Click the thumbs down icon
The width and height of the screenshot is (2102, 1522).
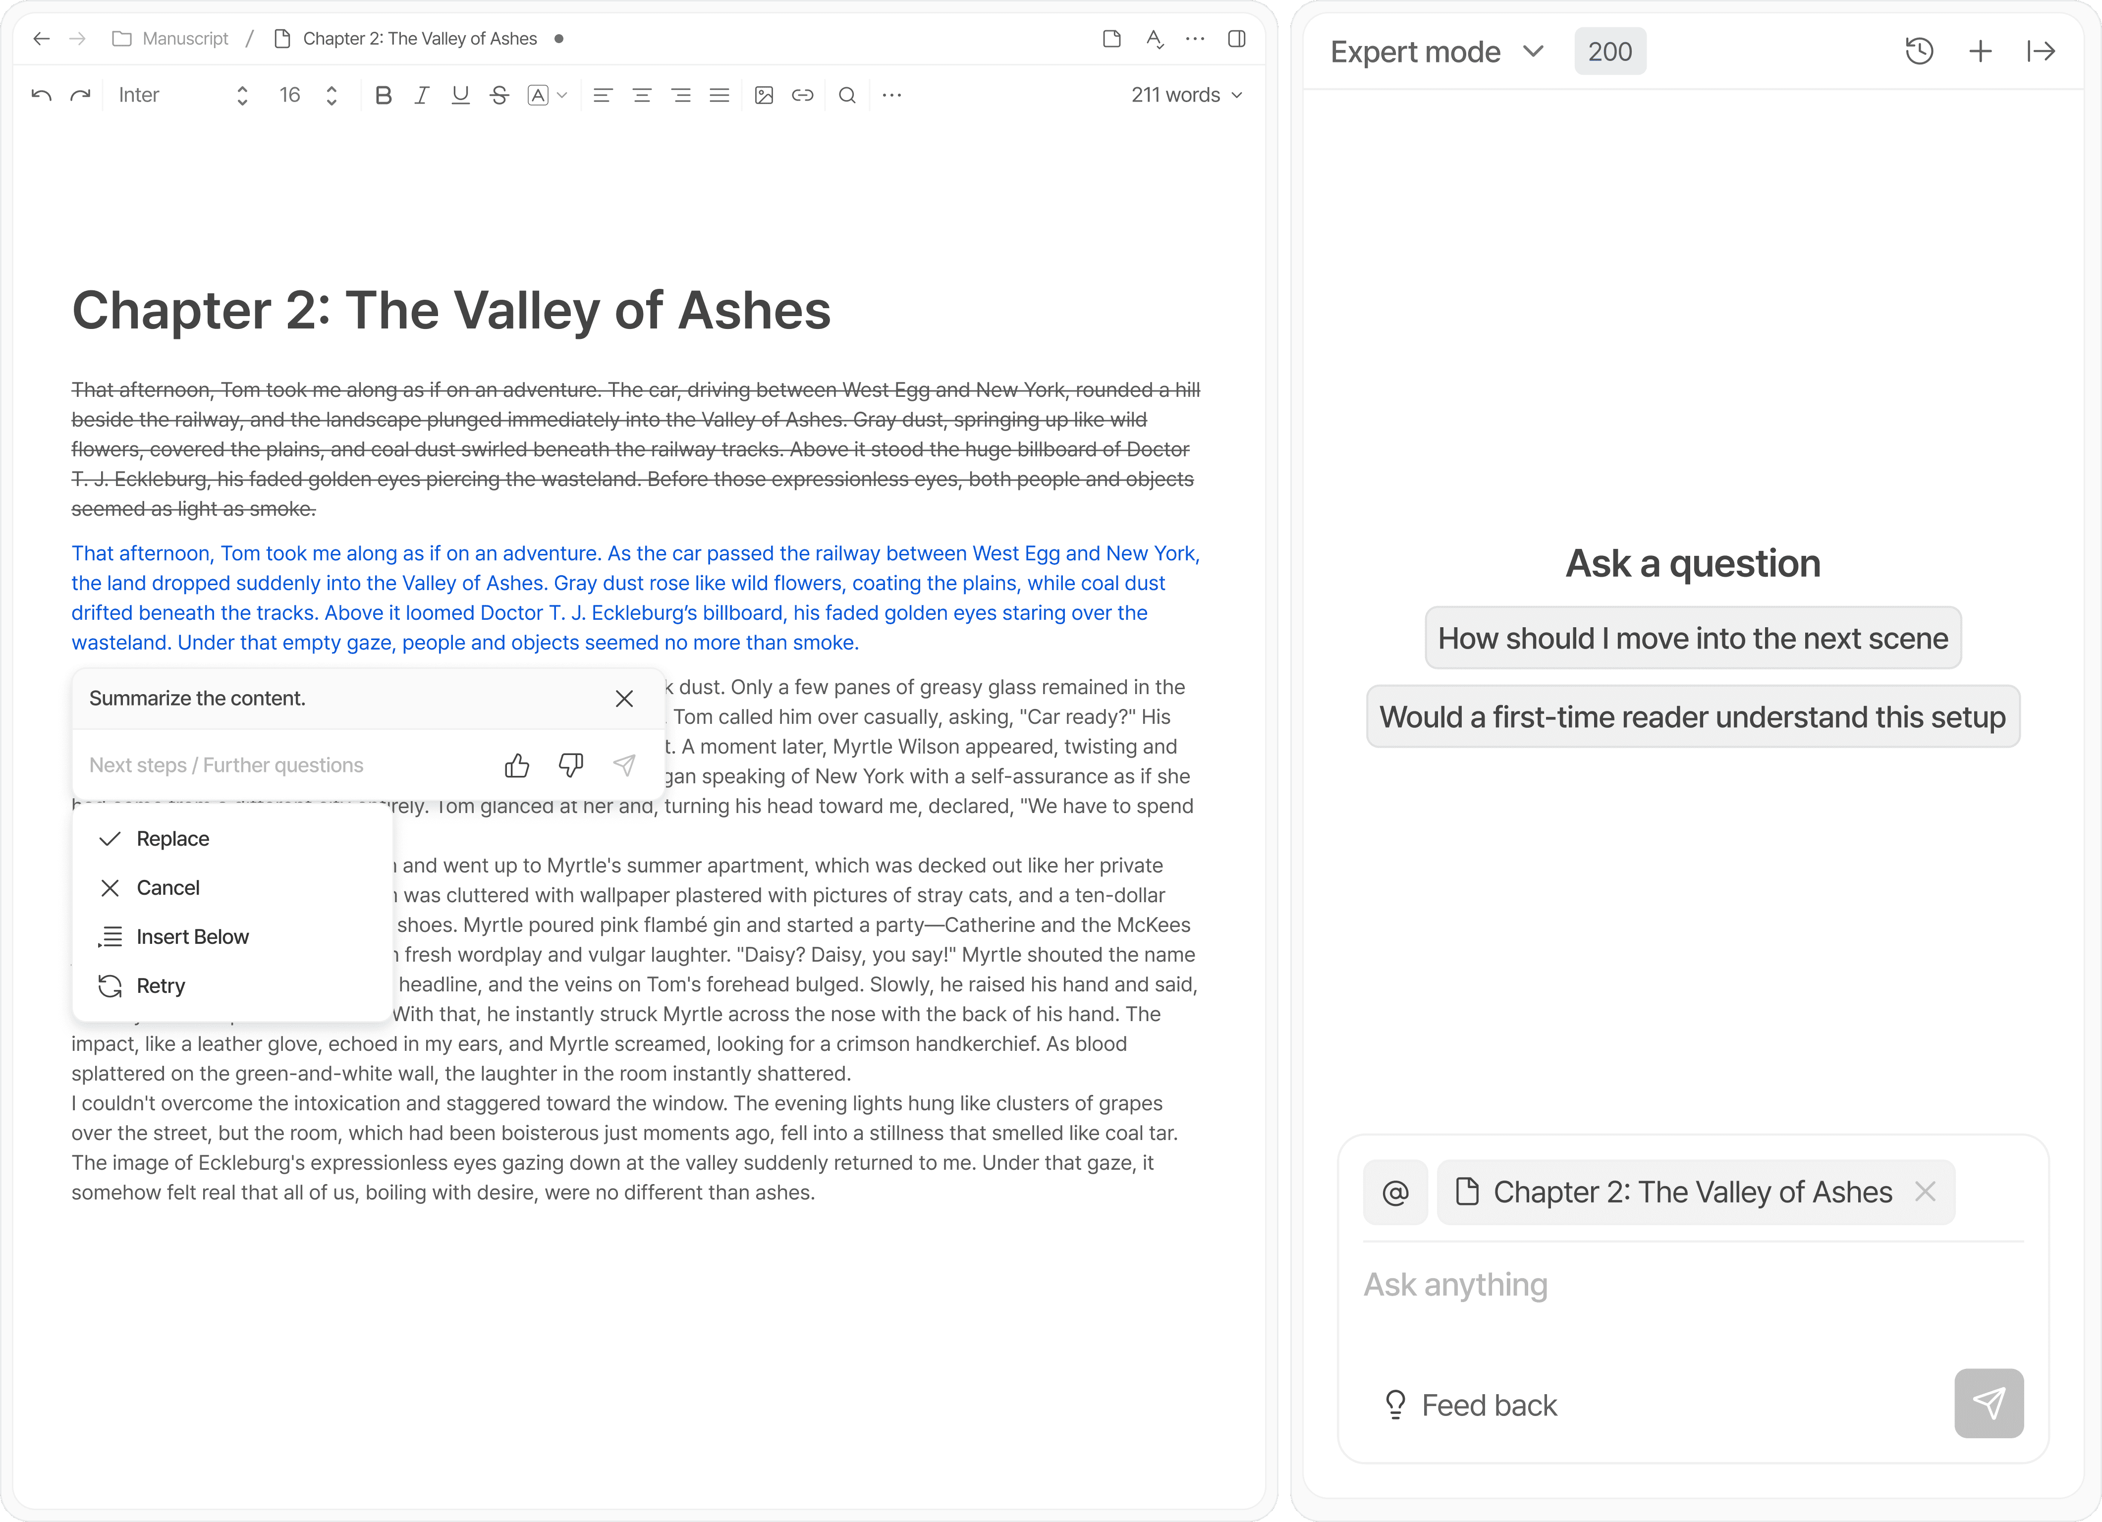[570, 764]
